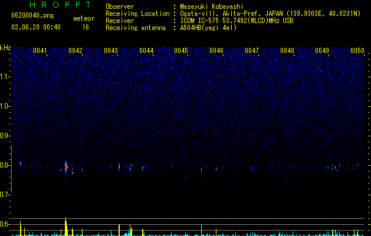Viewport: 371px width, 236px height.
Task: Click the 1.1 kHz axis label
Action: (x=5, y=77)
